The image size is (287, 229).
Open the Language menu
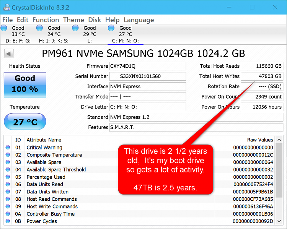point(139,20)
